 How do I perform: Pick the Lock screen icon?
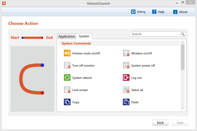pyautogui.click(x=67, y=90)
